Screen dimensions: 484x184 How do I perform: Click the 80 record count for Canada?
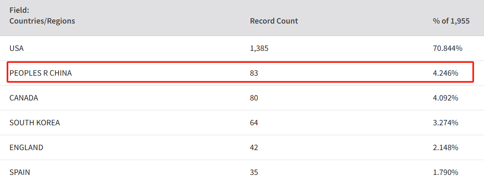click(254, 98)
